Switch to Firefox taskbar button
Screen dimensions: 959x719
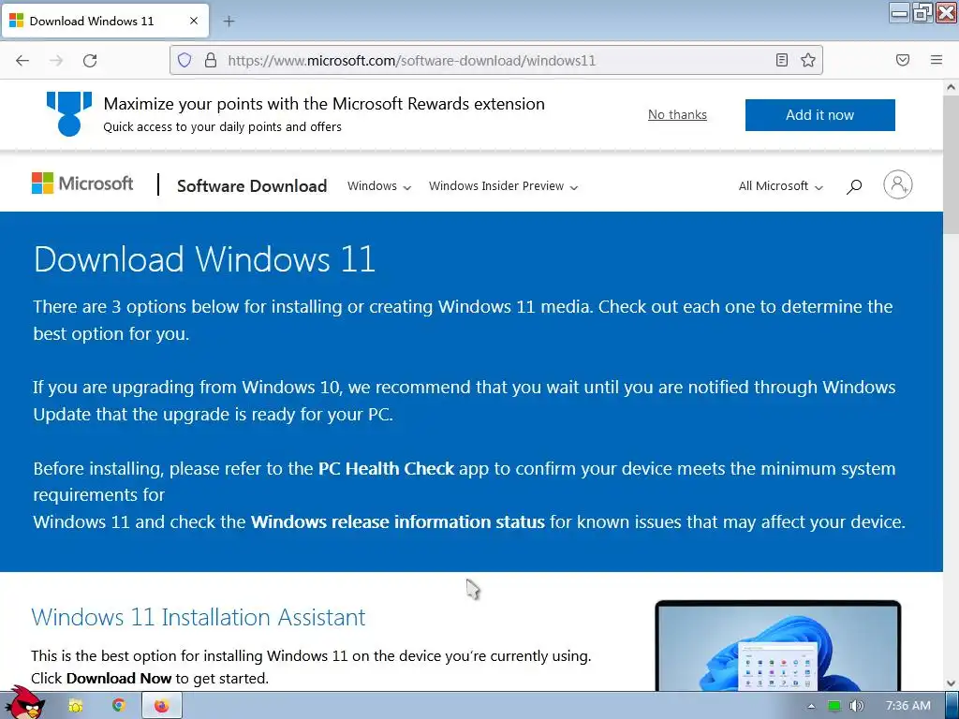click(x=161, y=706)
